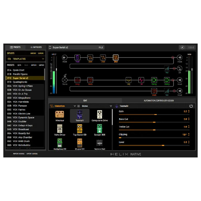Click the Treble Cut slider
201x201 pixels.
(x=154, y=130)
